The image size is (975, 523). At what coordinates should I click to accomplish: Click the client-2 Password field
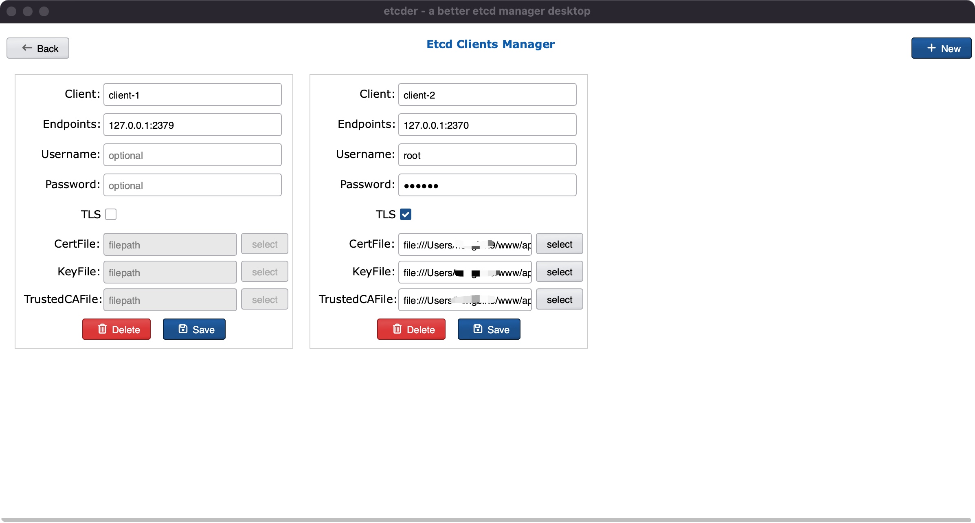tap(487, 185)
